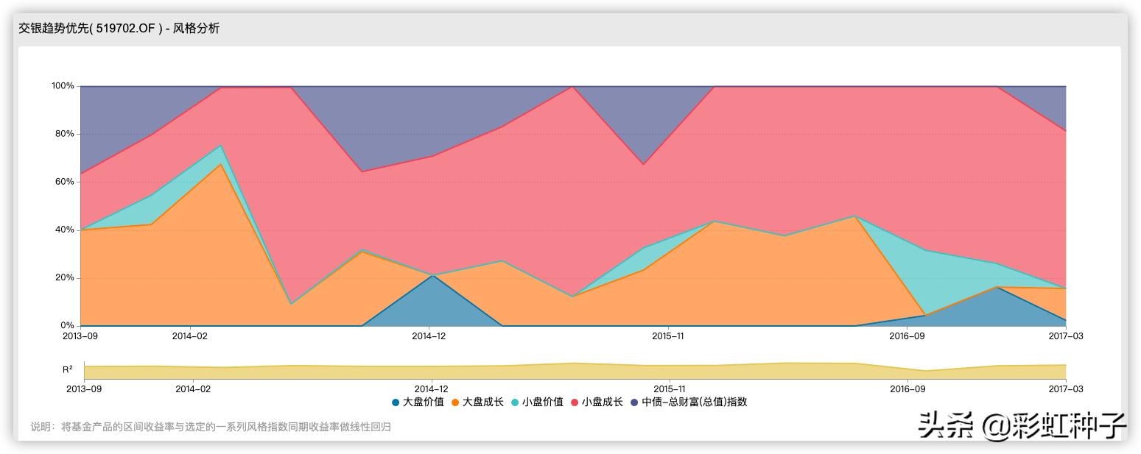
Task: Click 2014-12 under the R² chart
Action: (431, 389)
